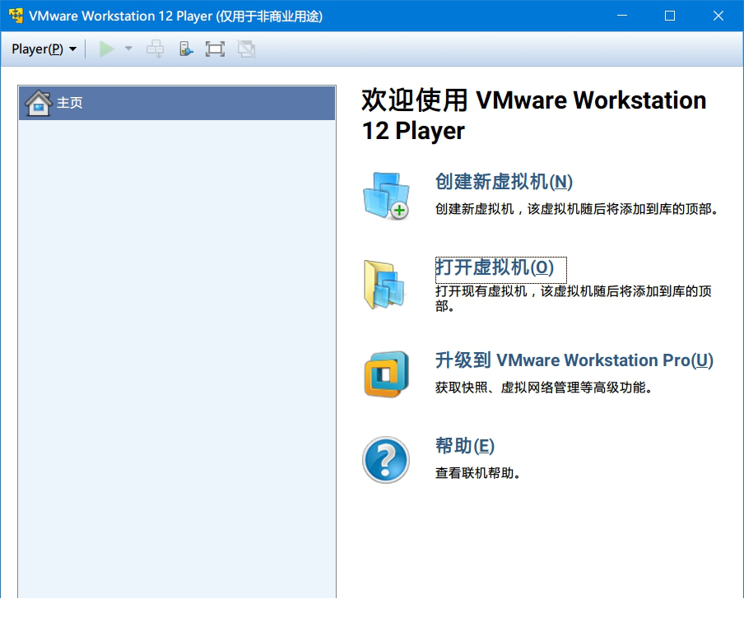Click the VMware logo in title bar

[16, 16]
